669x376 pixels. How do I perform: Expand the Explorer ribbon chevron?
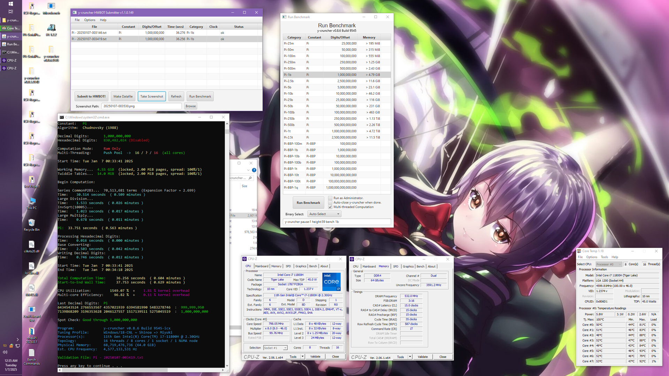point(248,170)
